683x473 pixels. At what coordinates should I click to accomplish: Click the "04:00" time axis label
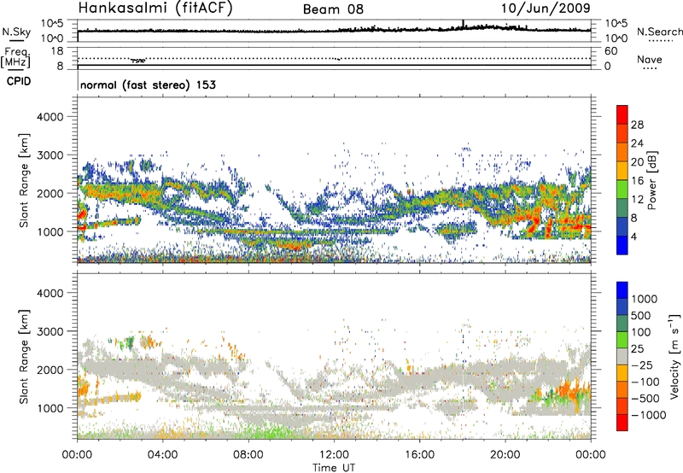pos(163,455)
